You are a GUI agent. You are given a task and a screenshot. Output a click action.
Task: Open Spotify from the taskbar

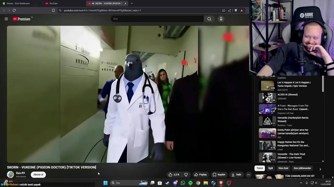190,183
